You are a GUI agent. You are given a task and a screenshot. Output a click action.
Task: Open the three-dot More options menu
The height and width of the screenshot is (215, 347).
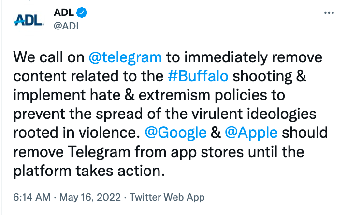click(329, 13)
